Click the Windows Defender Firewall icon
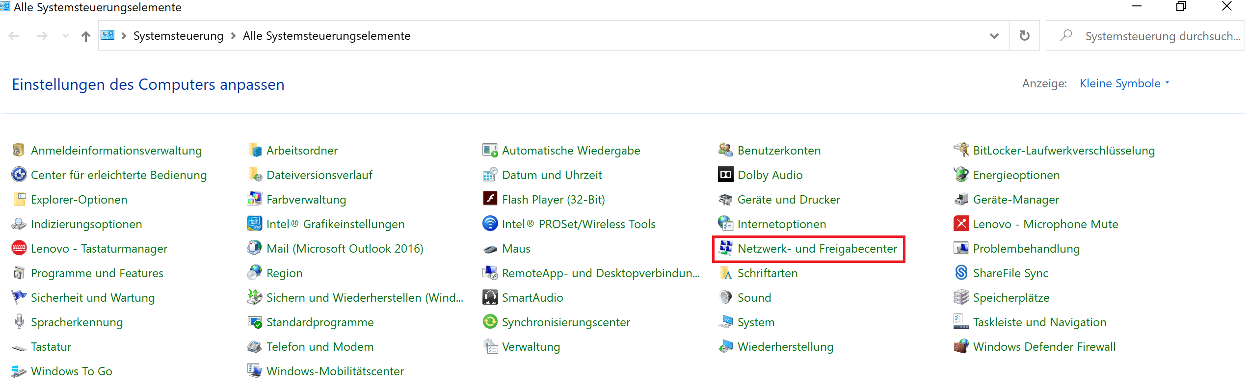This screenshot has height=390, width=1249. 961,346
